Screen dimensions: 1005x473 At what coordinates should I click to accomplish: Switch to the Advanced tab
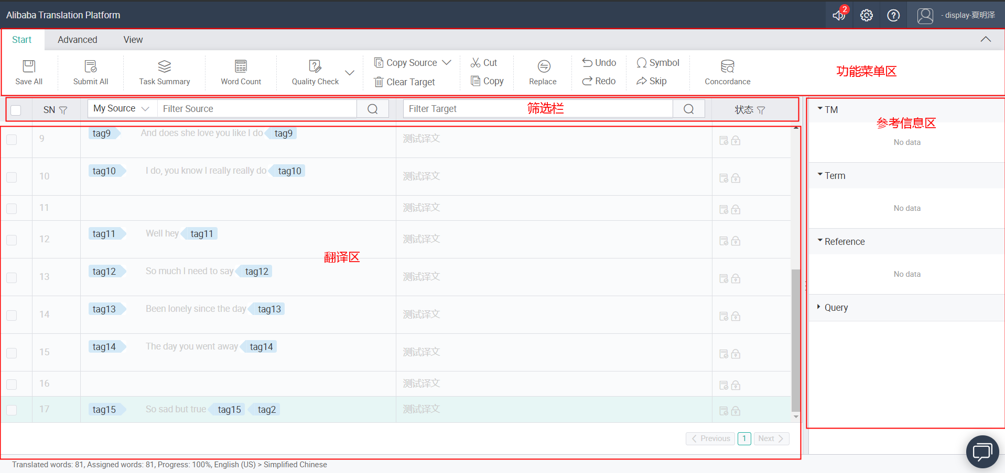pos(78,40)
